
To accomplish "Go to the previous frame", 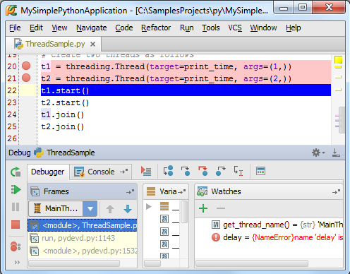I will click(x=110, y=209).
